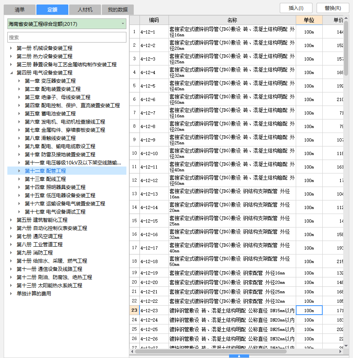This screenshot has height=358, width=353.
Task: Expand 第五册 建筑智能化工程 node arrow
Action: coord(11,220)
